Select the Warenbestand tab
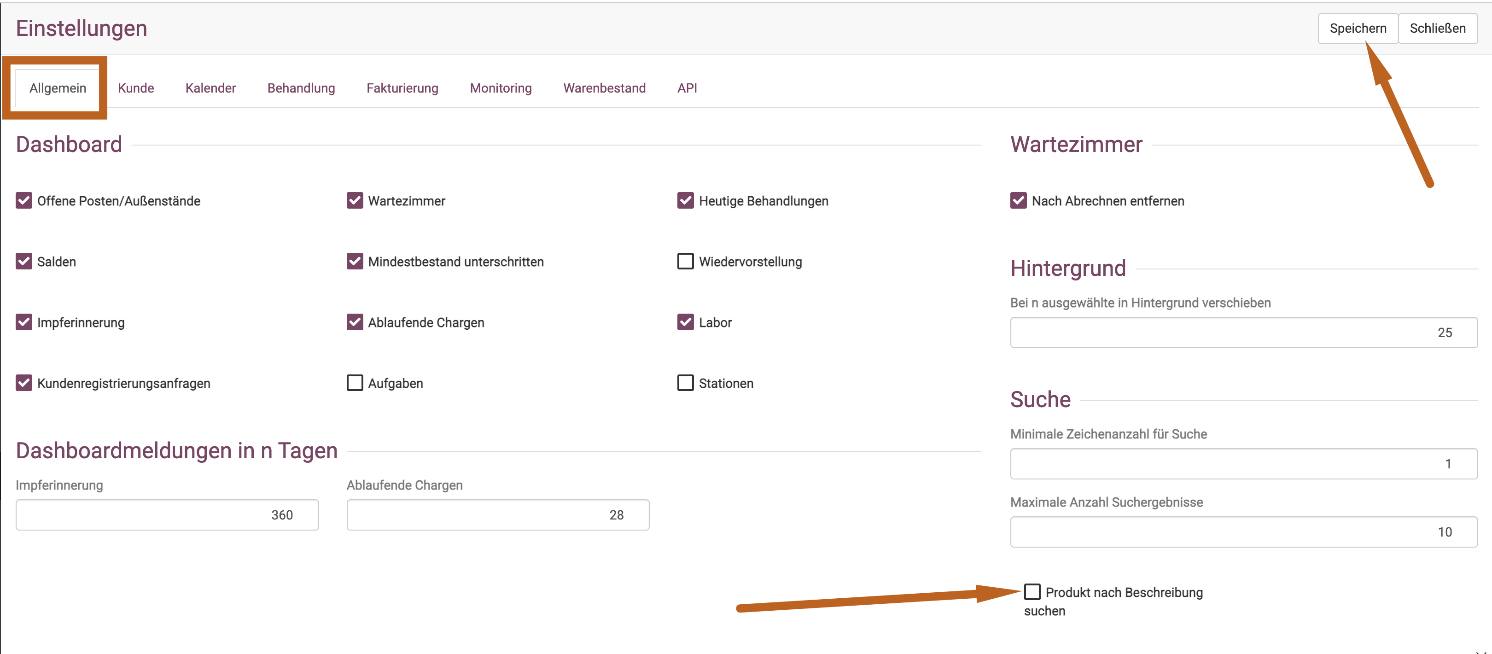 pos(604,88)
